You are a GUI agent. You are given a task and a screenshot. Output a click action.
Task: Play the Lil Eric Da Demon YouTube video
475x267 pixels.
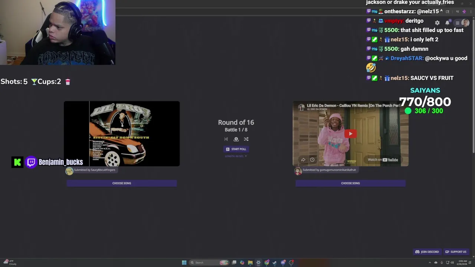[350, 134]
